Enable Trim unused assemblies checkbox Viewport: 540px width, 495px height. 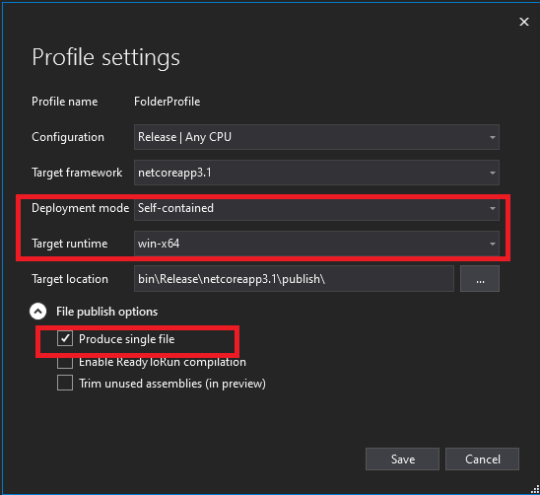click(65, 383)
